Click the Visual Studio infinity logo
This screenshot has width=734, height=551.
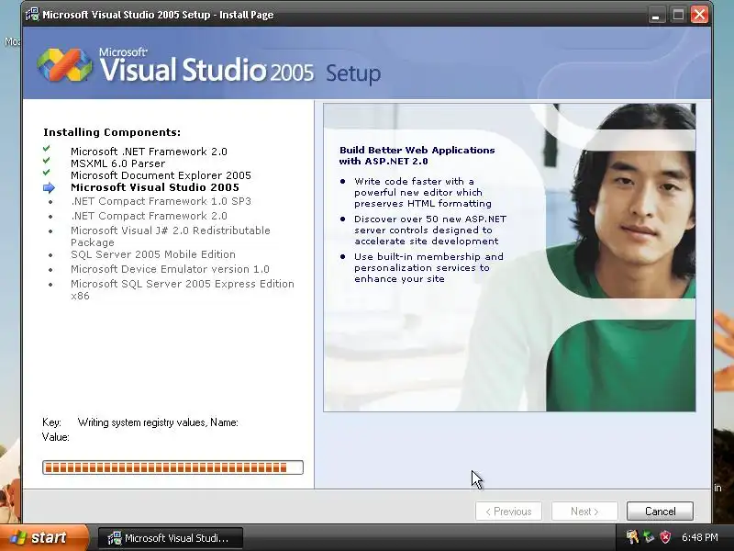64,64
